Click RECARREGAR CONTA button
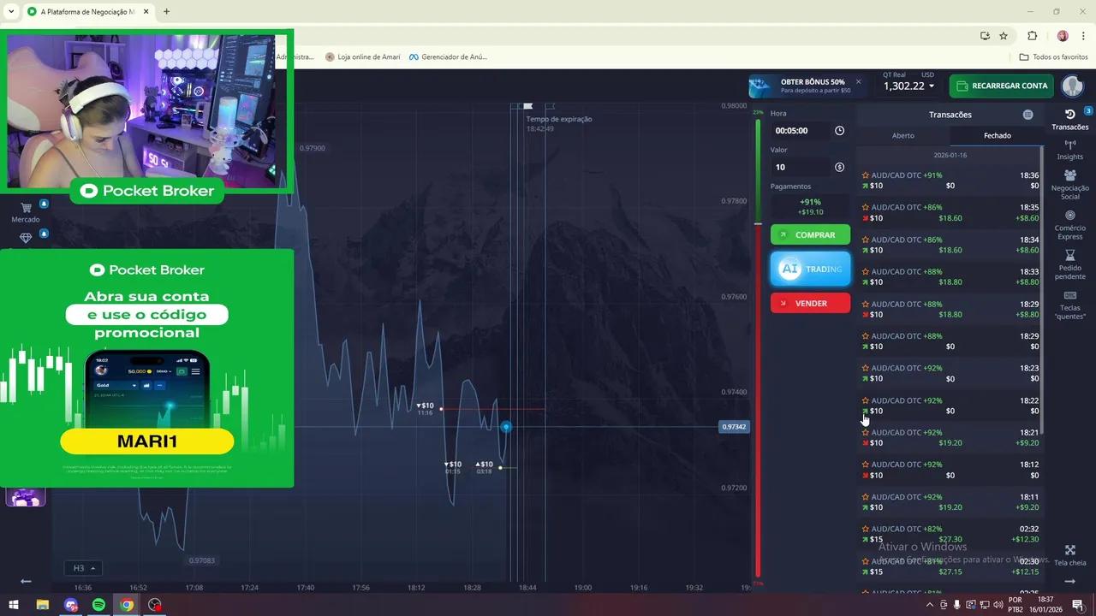 click(1002, 86)
